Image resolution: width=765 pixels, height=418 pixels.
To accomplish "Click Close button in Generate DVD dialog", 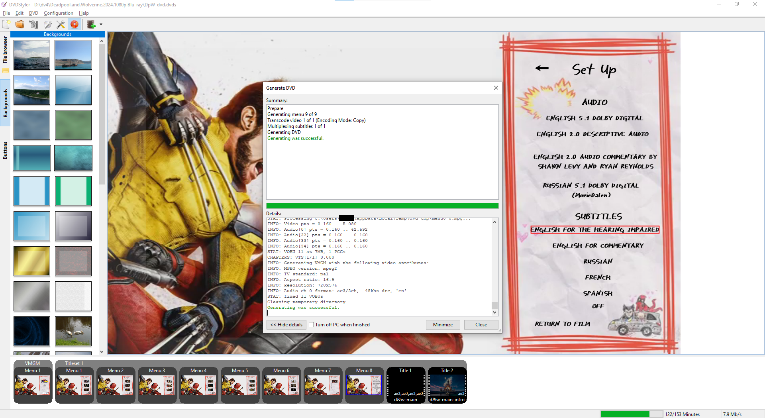I will tap(481, 325).
